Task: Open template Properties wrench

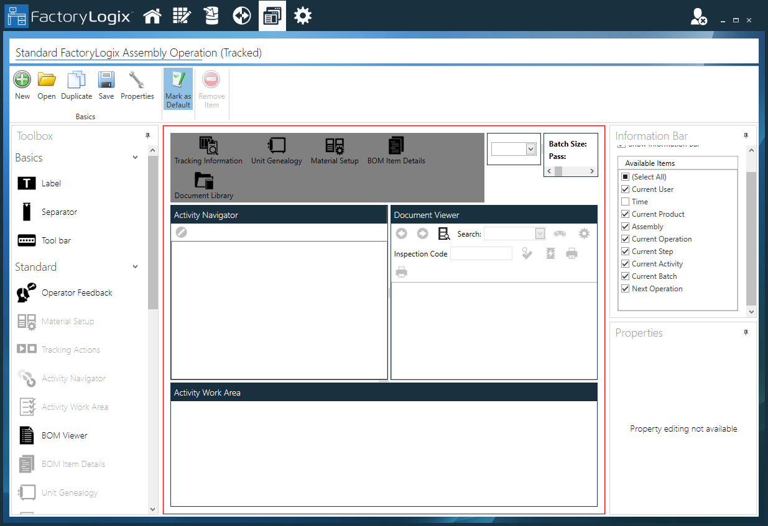Action: [x=137, y=85]
